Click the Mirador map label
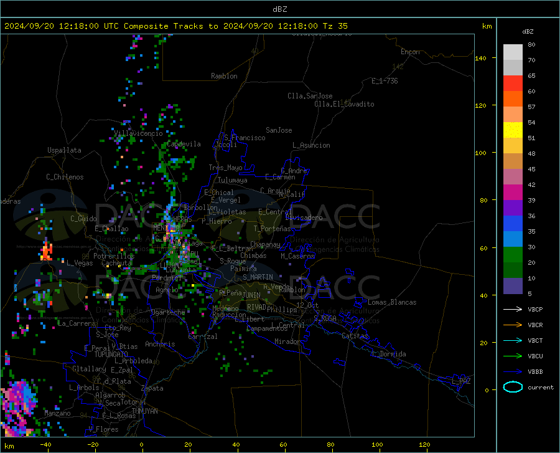The width and height of the screenshot is (560, 453). 287,341
